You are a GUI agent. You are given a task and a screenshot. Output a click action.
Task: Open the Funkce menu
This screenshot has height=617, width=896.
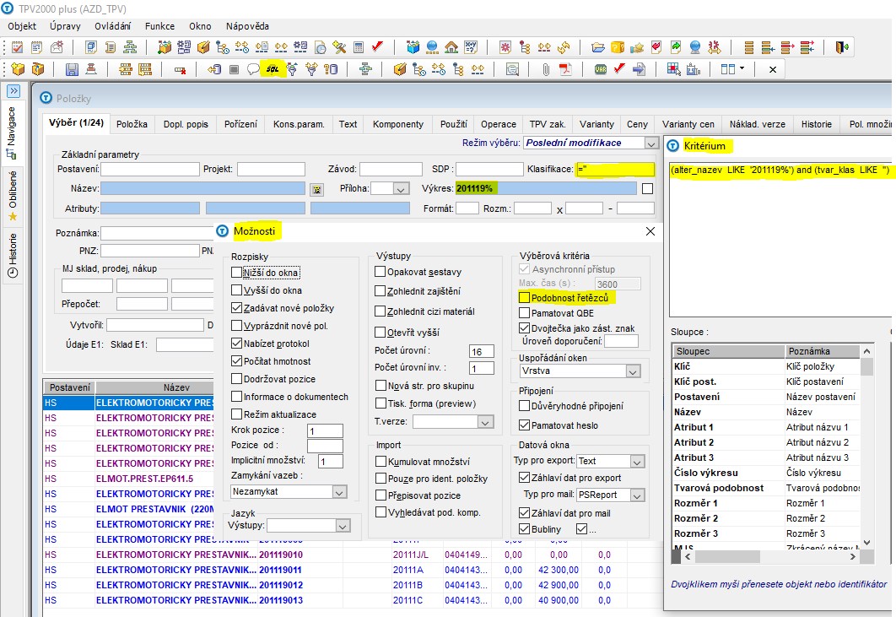point(160,26)
